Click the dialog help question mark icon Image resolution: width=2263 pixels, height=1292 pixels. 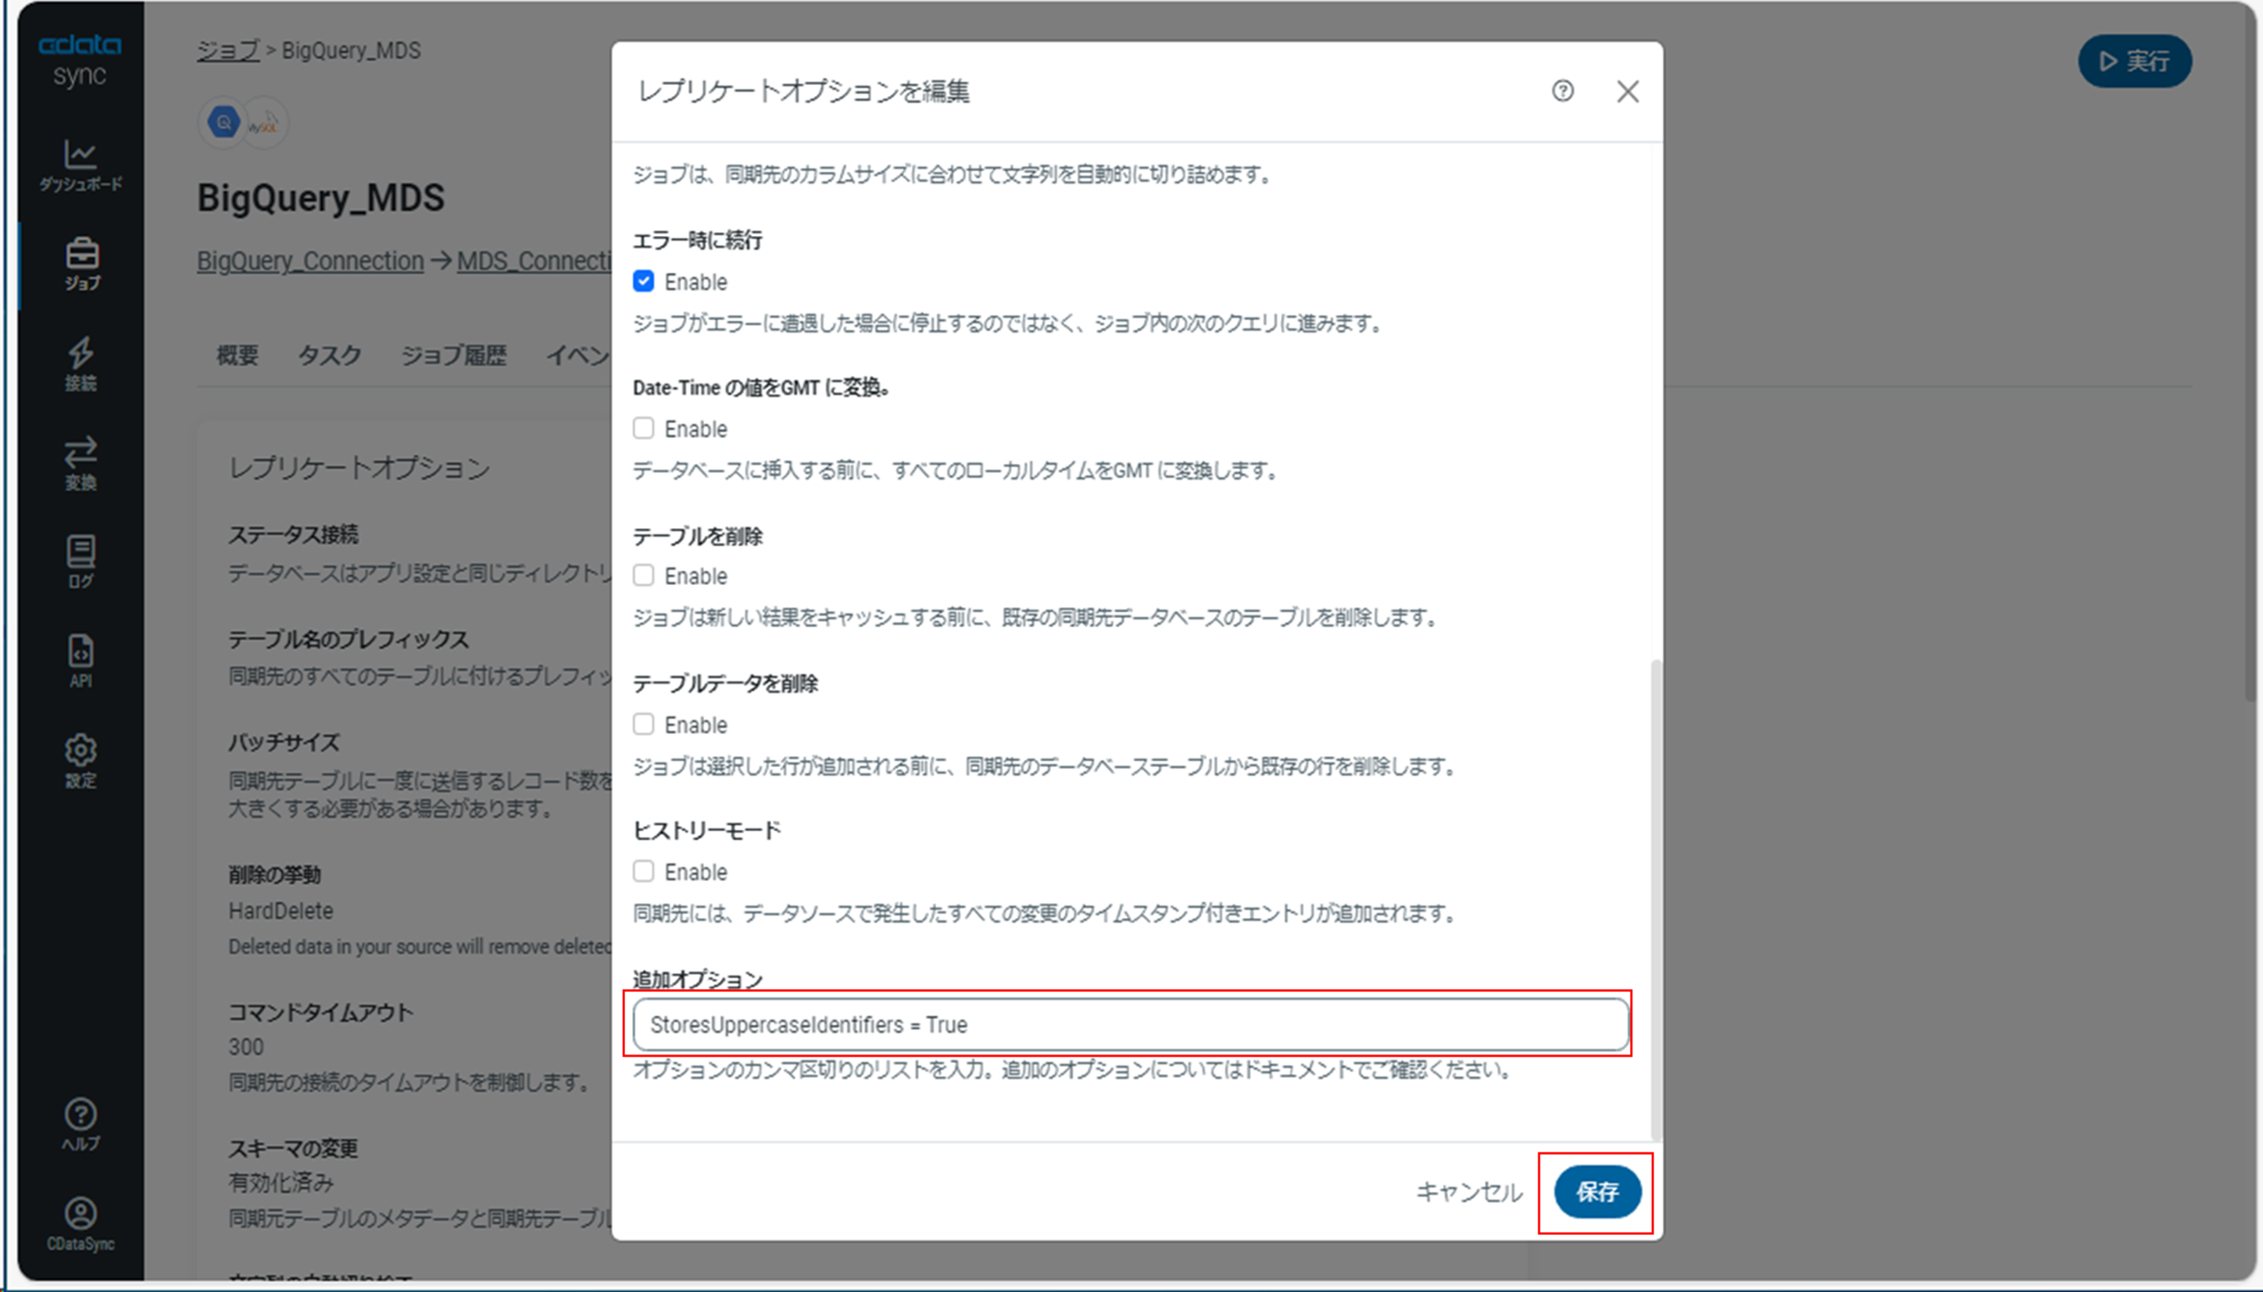1562,91
